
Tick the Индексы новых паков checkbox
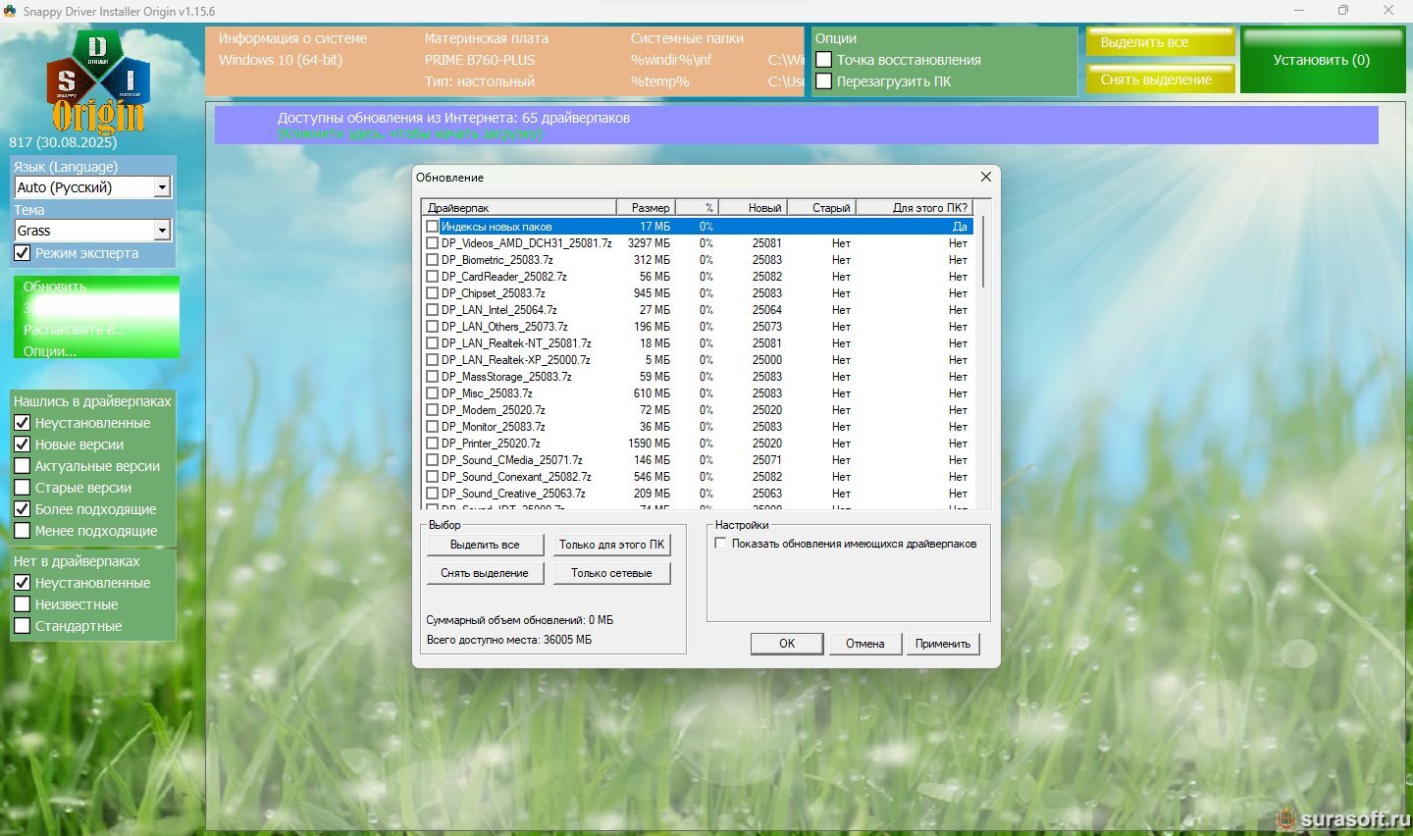pyautogui.click(x=432, y=227)
